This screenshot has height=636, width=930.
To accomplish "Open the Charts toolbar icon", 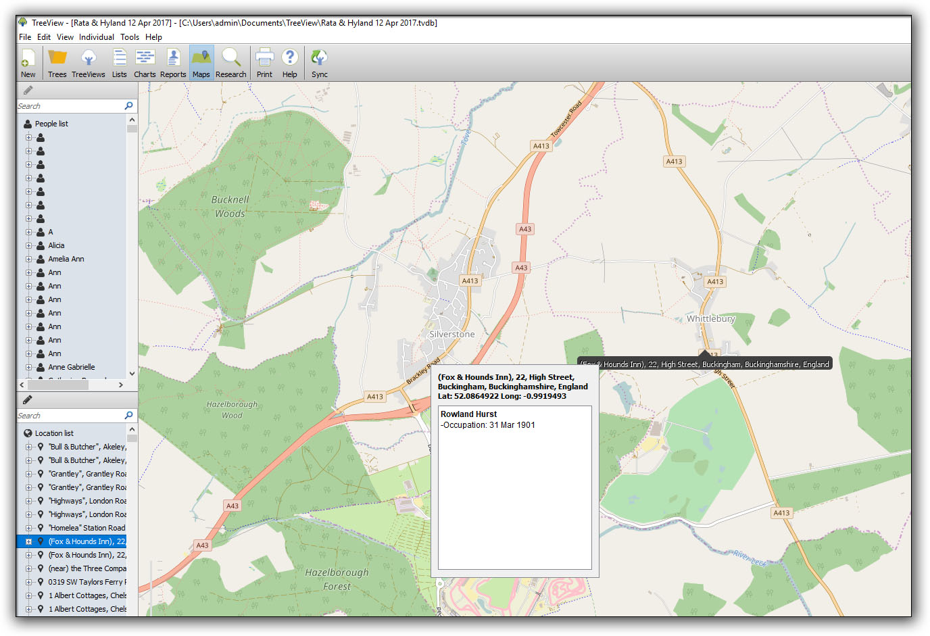I will pyautogui.click(x=145, y=64).
